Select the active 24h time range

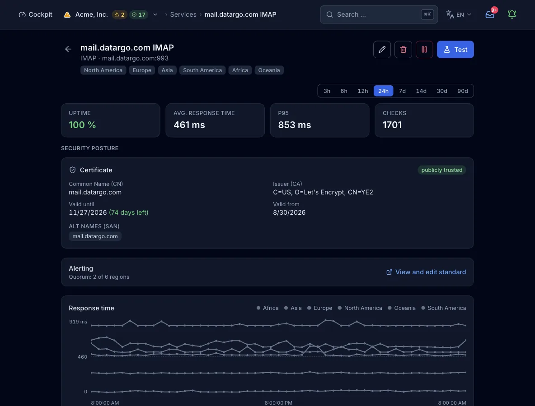click(383, 91)
